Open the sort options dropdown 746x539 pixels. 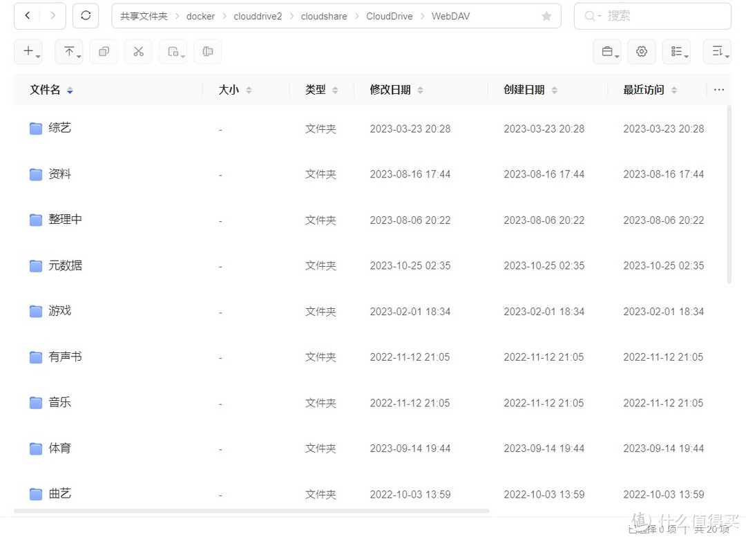click(x=717, y=51)
